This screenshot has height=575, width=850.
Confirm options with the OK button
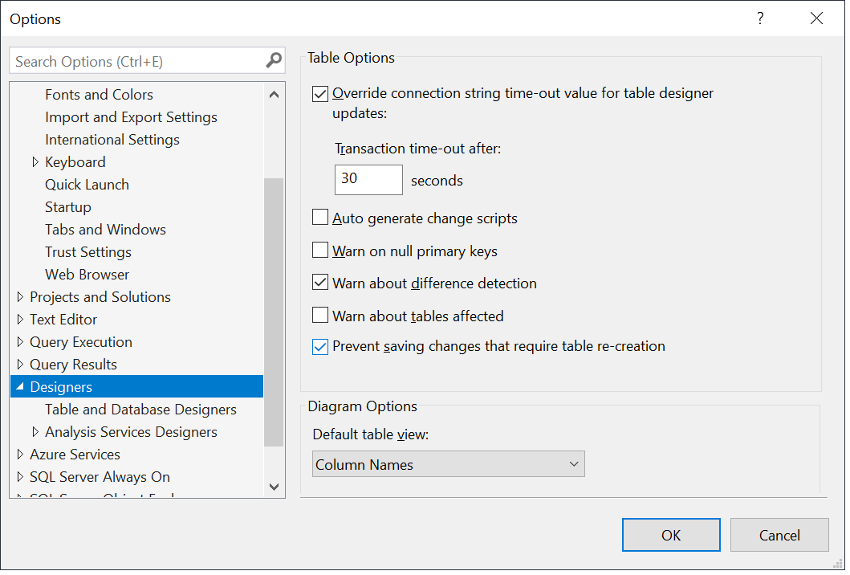tap(671, 535)
